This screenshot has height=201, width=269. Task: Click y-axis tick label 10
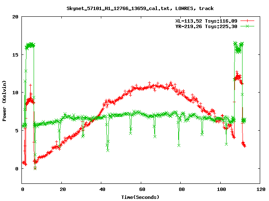pos(15,93)
